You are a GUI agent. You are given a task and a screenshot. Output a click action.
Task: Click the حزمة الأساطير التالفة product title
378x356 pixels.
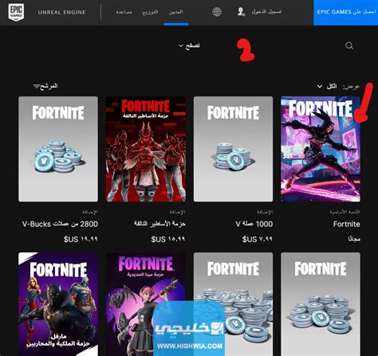tap(159, 224)
